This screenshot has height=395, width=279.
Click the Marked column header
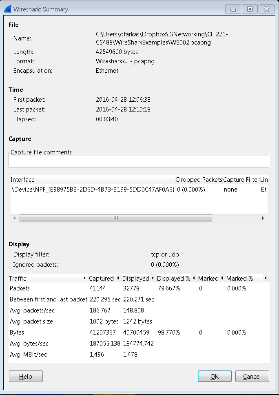point(211,278)
